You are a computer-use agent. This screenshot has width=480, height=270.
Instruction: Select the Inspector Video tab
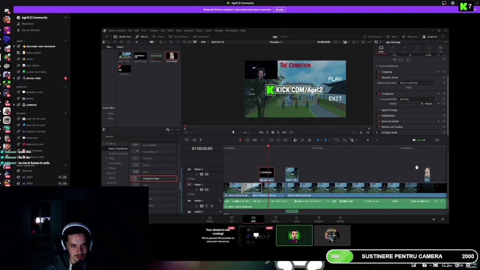coord(381,49)
